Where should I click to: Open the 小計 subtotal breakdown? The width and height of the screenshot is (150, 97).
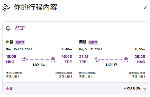click(9, 88)
